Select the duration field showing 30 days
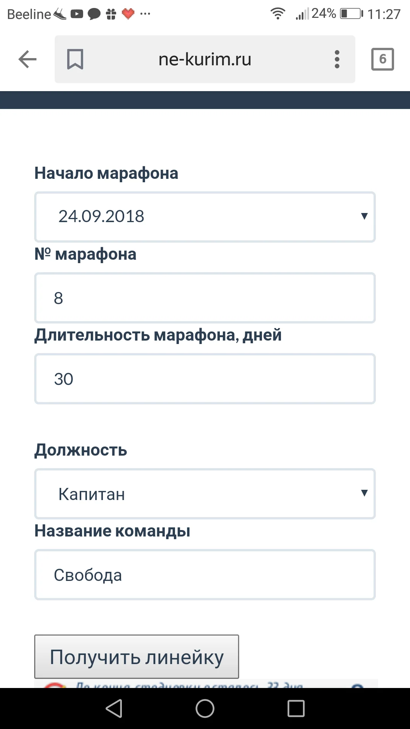Image resolution: width=410 pixels, height=729 pixels. pyautogui.click(x=205, y=379)
